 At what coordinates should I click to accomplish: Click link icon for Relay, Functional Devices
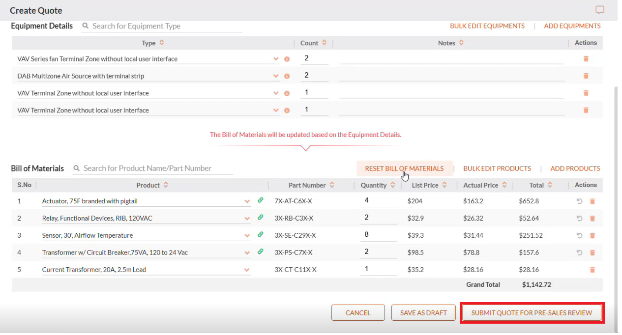(261, 217)
